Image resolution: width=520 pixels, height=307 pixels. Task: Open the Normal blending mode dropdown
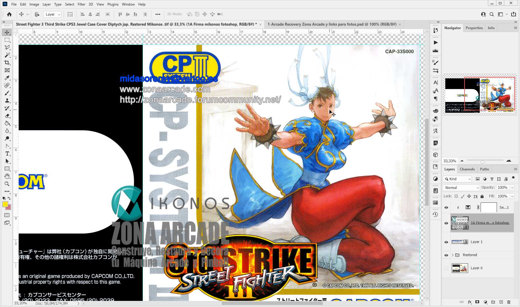[x=461, y=188]
